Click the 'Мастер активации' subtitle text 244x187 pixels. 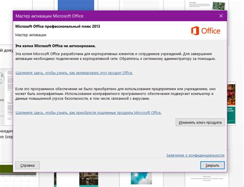click(31, 35)
